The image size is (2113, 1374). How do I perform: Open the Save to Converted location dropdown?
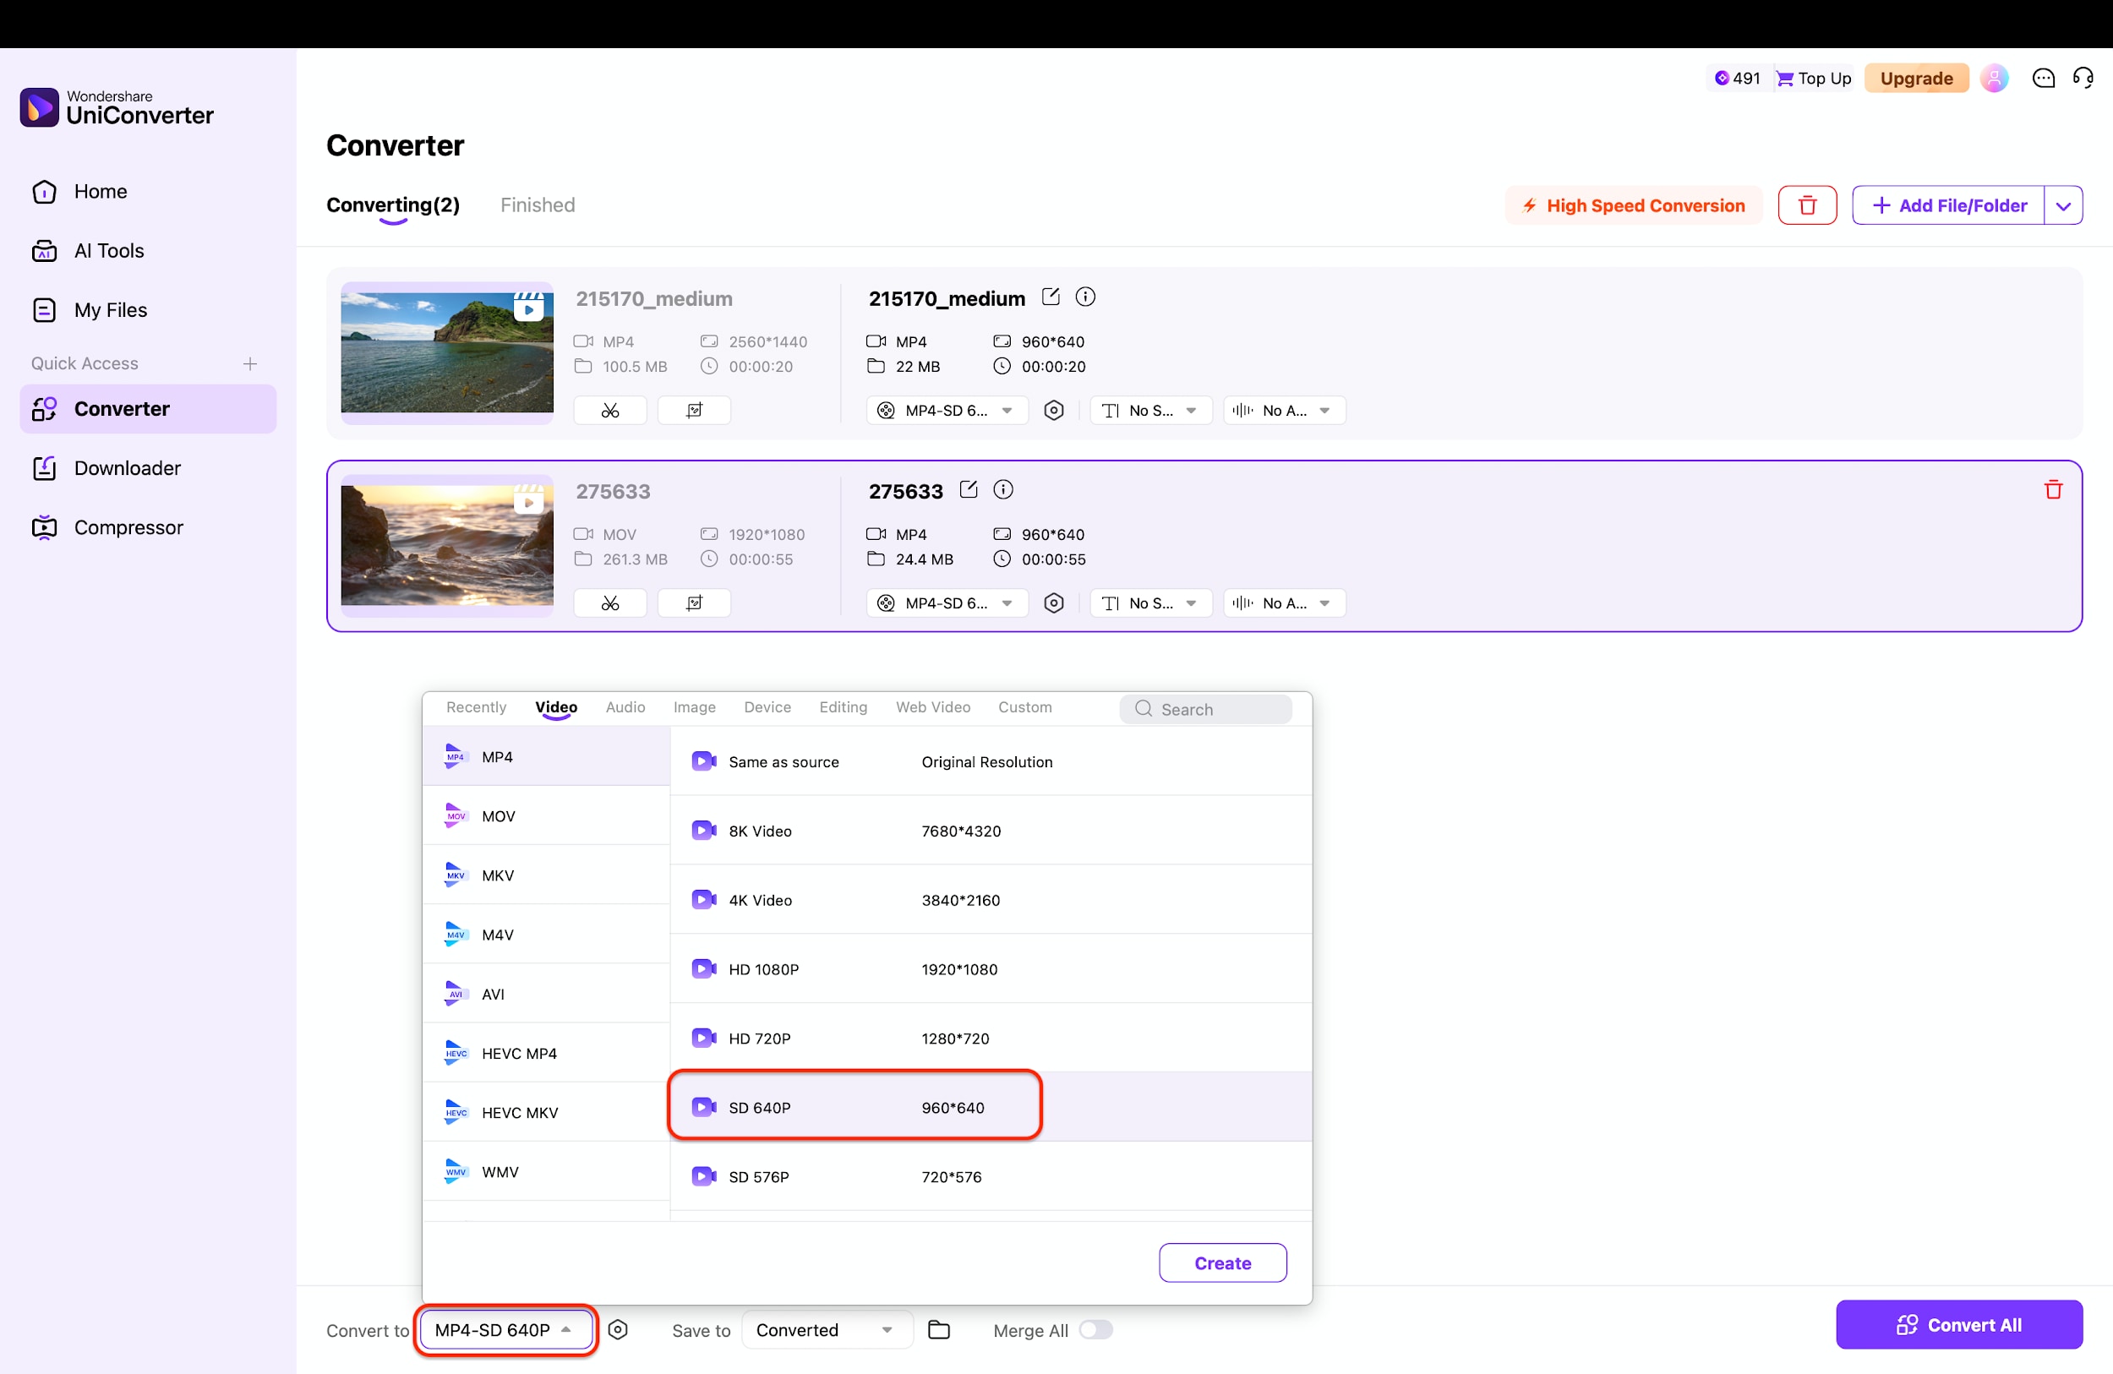(825, 1329)
